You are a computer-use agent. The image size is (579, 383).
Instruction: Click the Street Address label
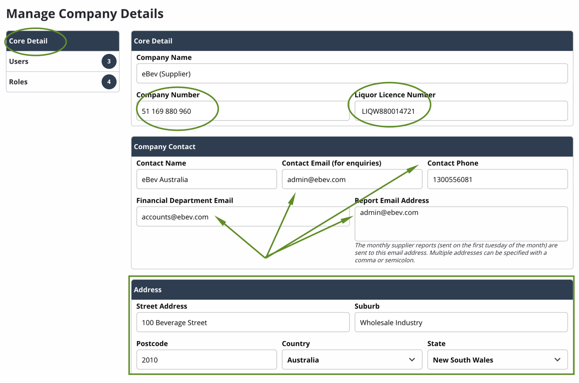point(162,306)
